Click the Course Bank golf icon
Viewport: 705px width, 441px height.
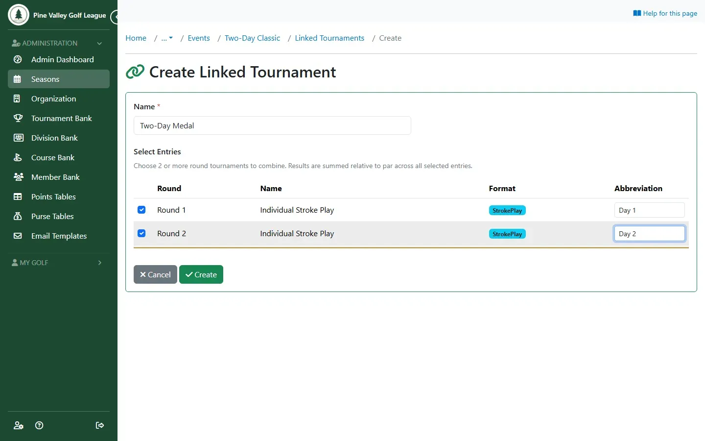(18, 157)
